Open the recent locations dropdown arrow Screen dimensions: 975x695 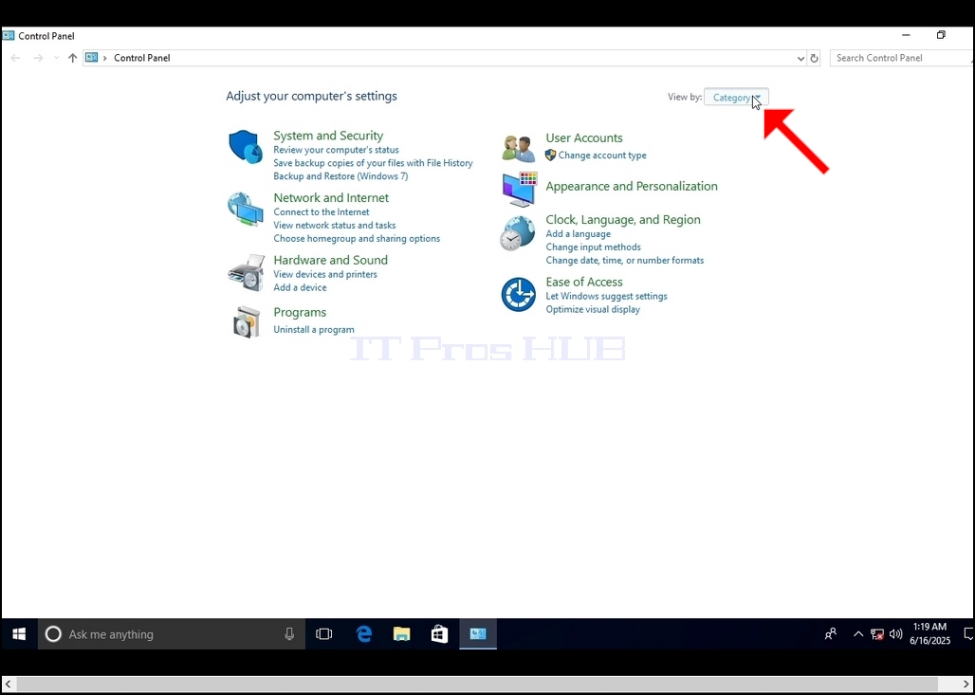[57, 58]
